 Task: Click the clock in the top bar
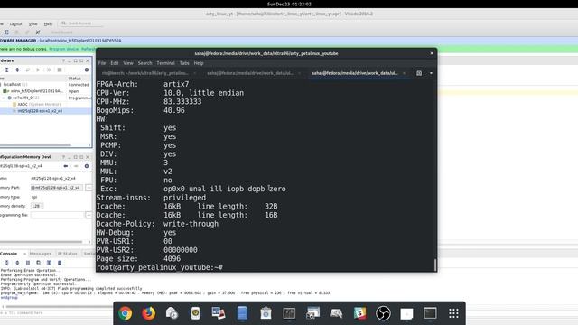[x=289, y=4]
